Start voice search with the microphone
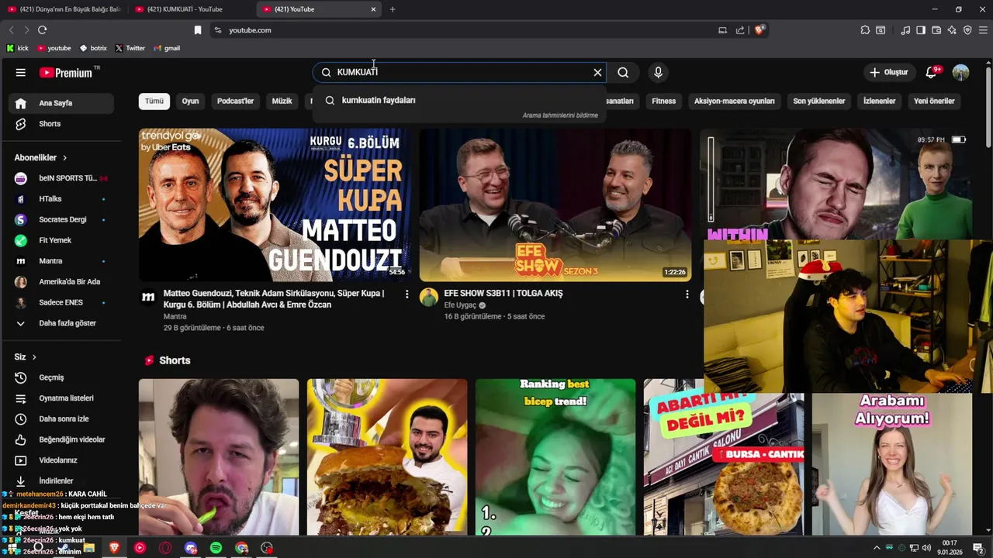993x558 pixels. point(658,72)
